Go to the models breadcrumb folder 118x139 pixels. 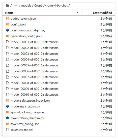(x=26, y=6)
